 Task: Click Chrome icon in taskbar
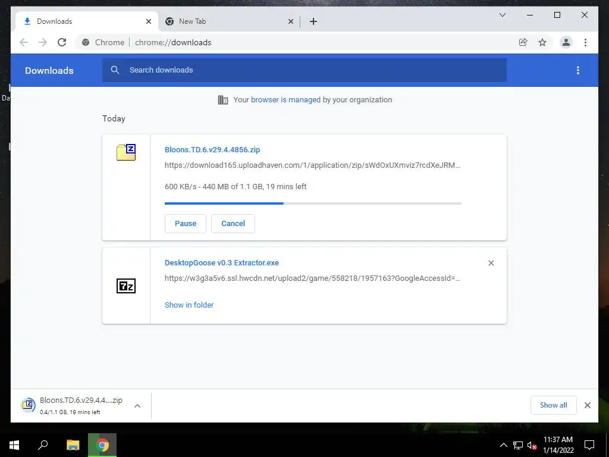tap(102, 445)
